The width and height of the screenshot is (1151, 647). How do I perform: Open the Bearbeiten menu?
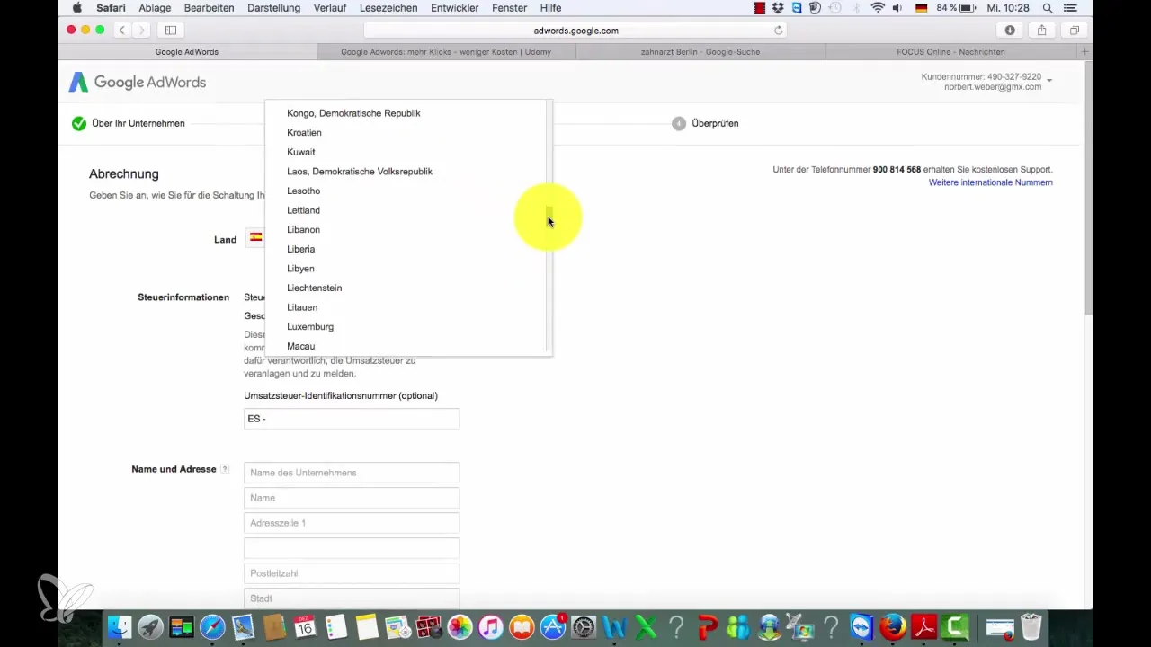point(208,8)
